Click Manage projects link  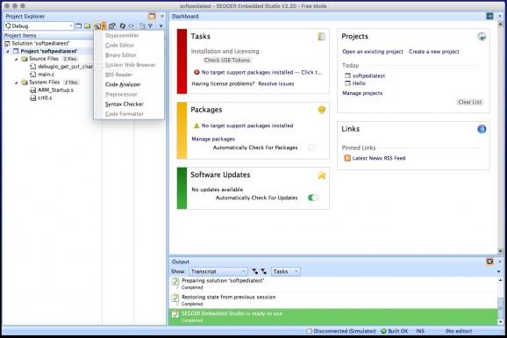point(362,93)
